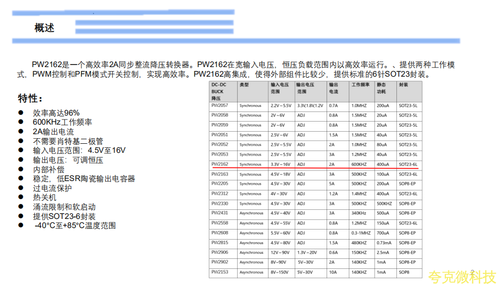This screenshot has width=499, height=284.
Task: Click the PW2162 cell in the table
Action: [x=220, y=164]
